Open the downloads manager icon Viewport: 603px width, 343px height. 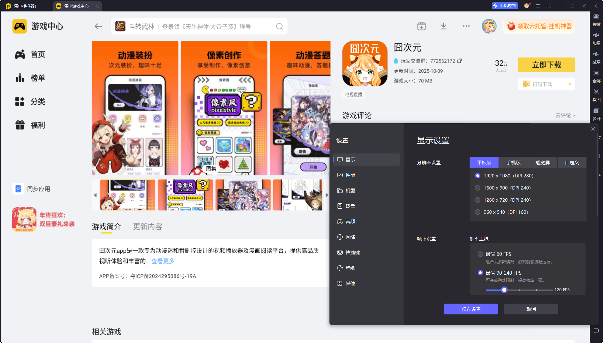click(x=444, y=26)
